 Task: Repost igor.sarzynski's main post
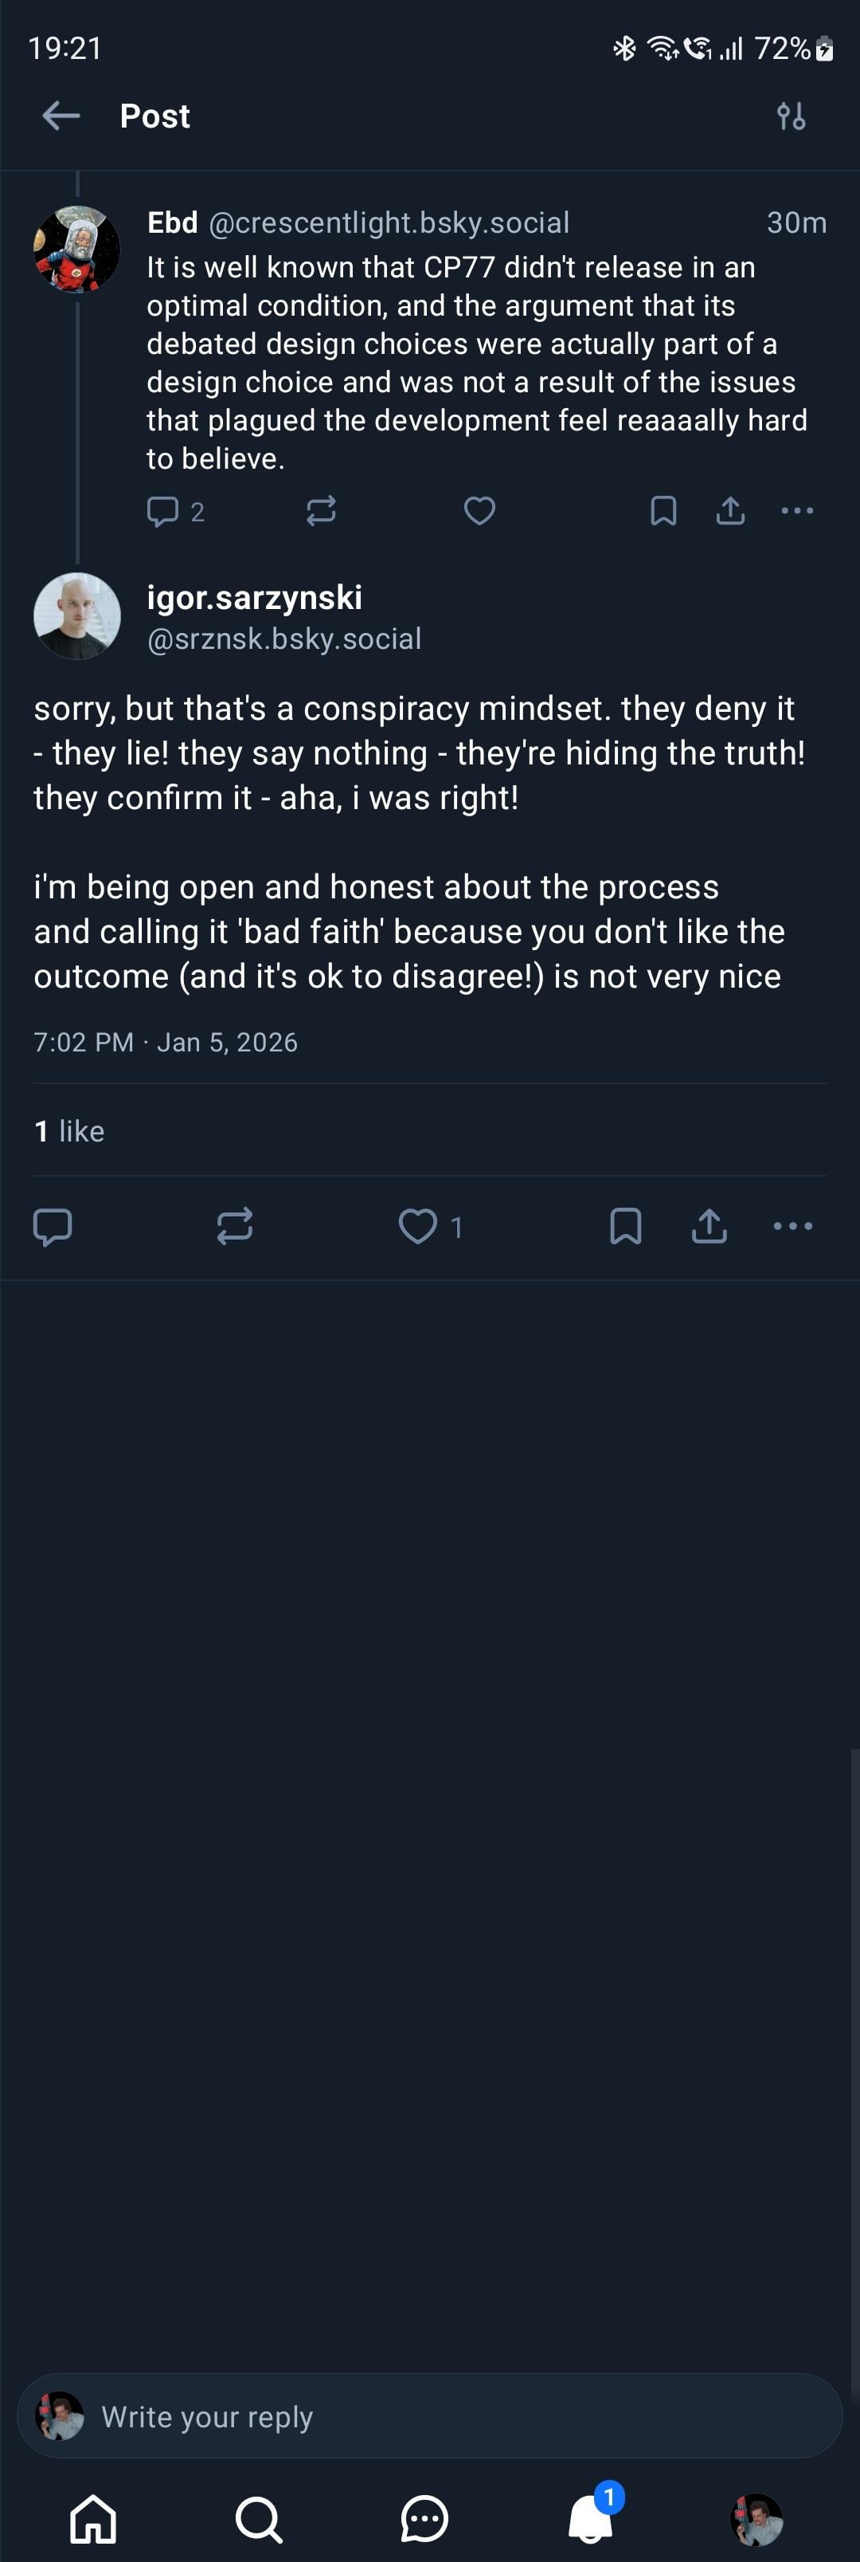coord(236,1226)
